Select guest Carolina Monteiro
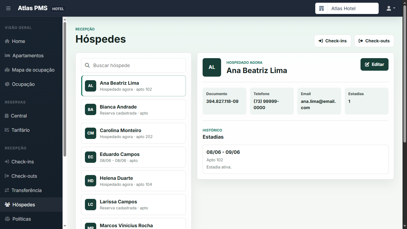Screen dimensions: 407x229 click(133, 133)
